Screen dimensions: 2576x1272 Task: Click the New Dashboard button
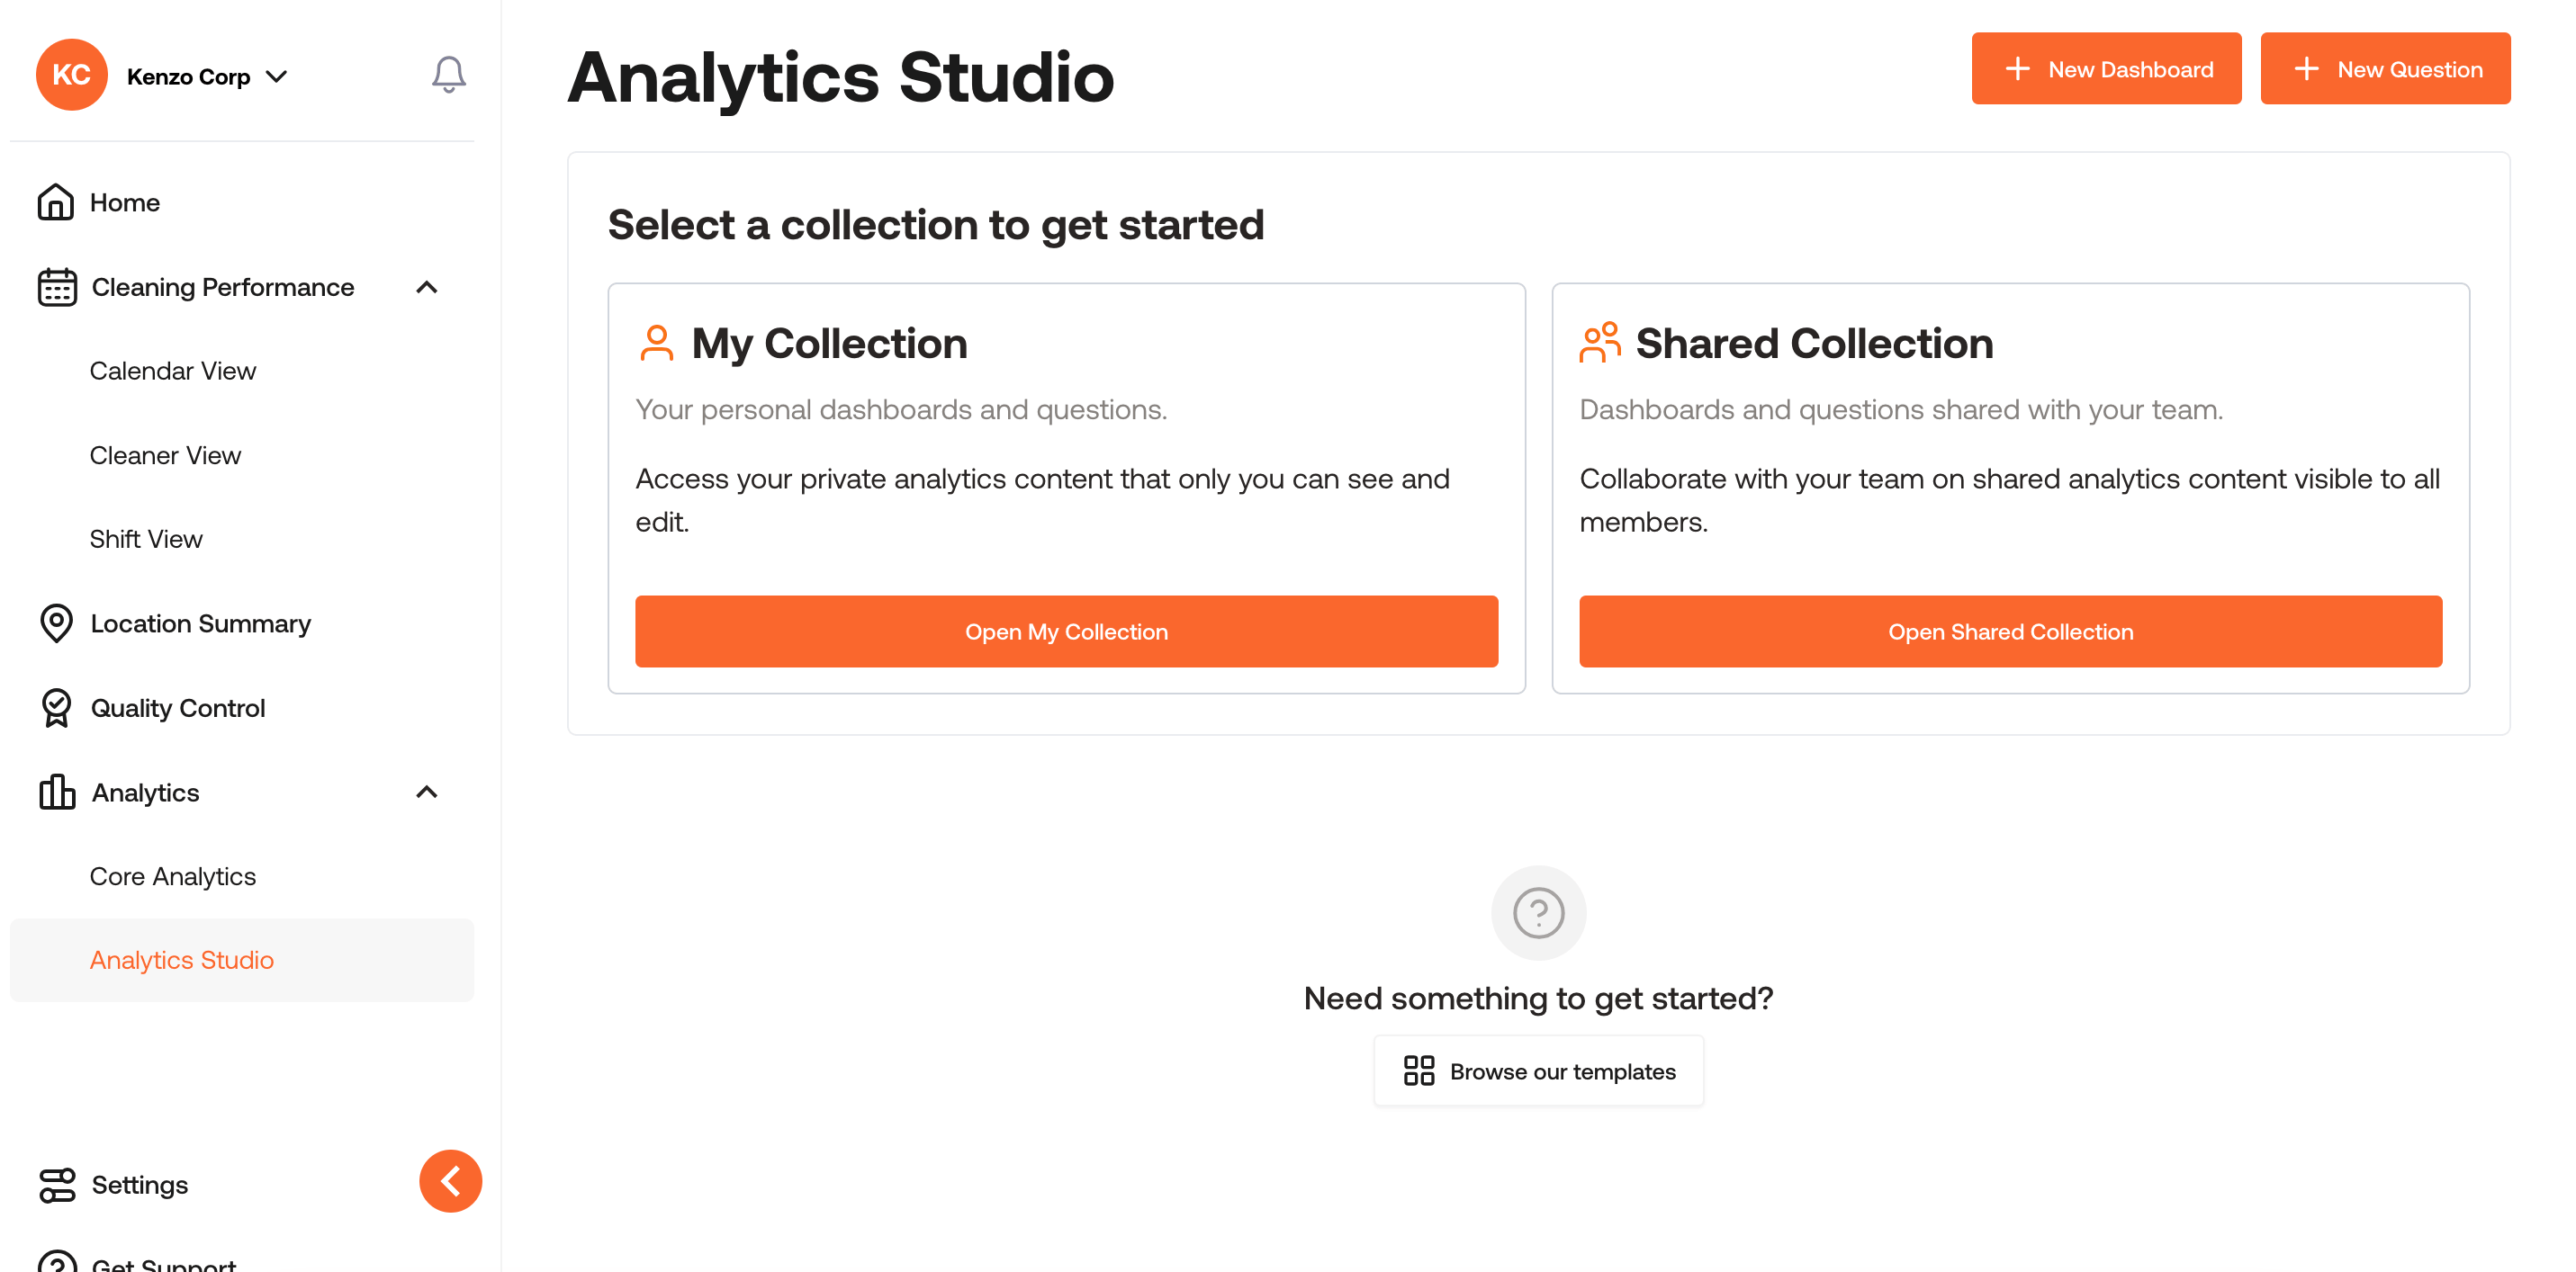click(2106, 69)
